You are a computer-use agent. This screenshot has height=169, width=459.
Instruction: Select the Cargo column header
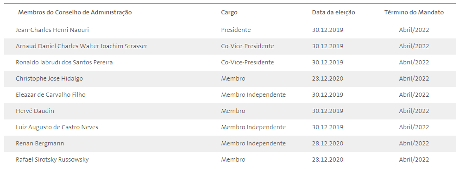pyautogui.click(x=229, y=13)
